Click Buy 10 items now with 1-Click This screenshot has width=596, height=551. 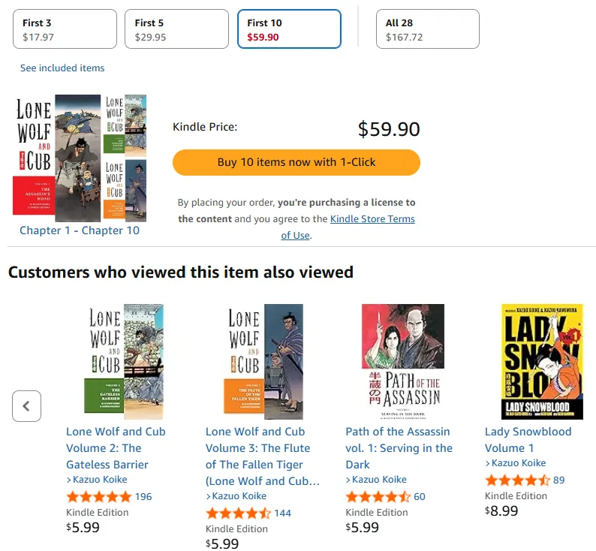[x=296, y=162]
